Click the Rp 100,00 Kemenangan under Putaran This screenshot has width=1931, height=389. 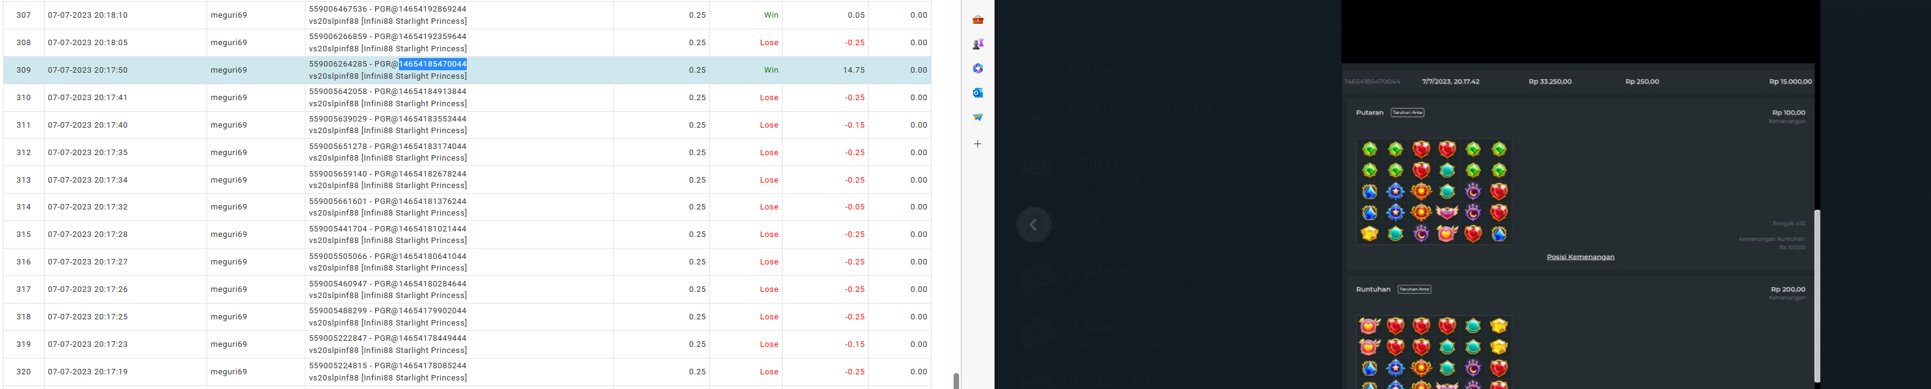click(x=1789, y=112)
